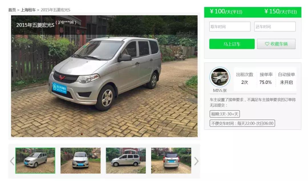Click the 马上订车 booking button
The height and width of the screenshot is (181, 308).
pyautogui.click(x=232, y=44)
